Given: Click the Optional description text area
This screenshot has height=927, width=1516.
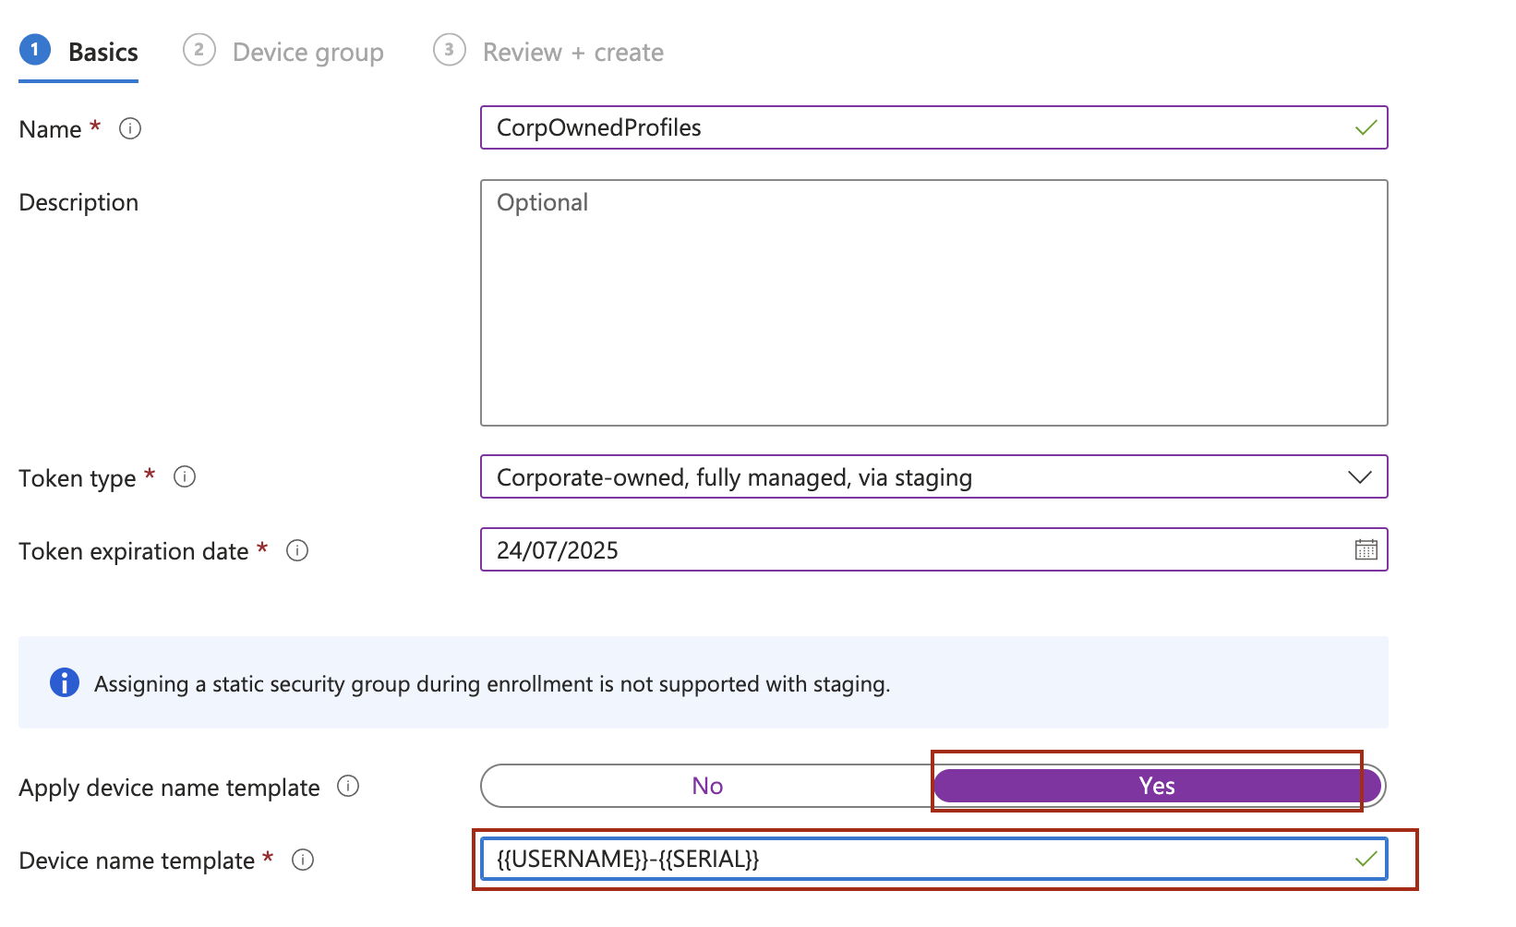Looking at the screenshot, I should coord(932,303).
